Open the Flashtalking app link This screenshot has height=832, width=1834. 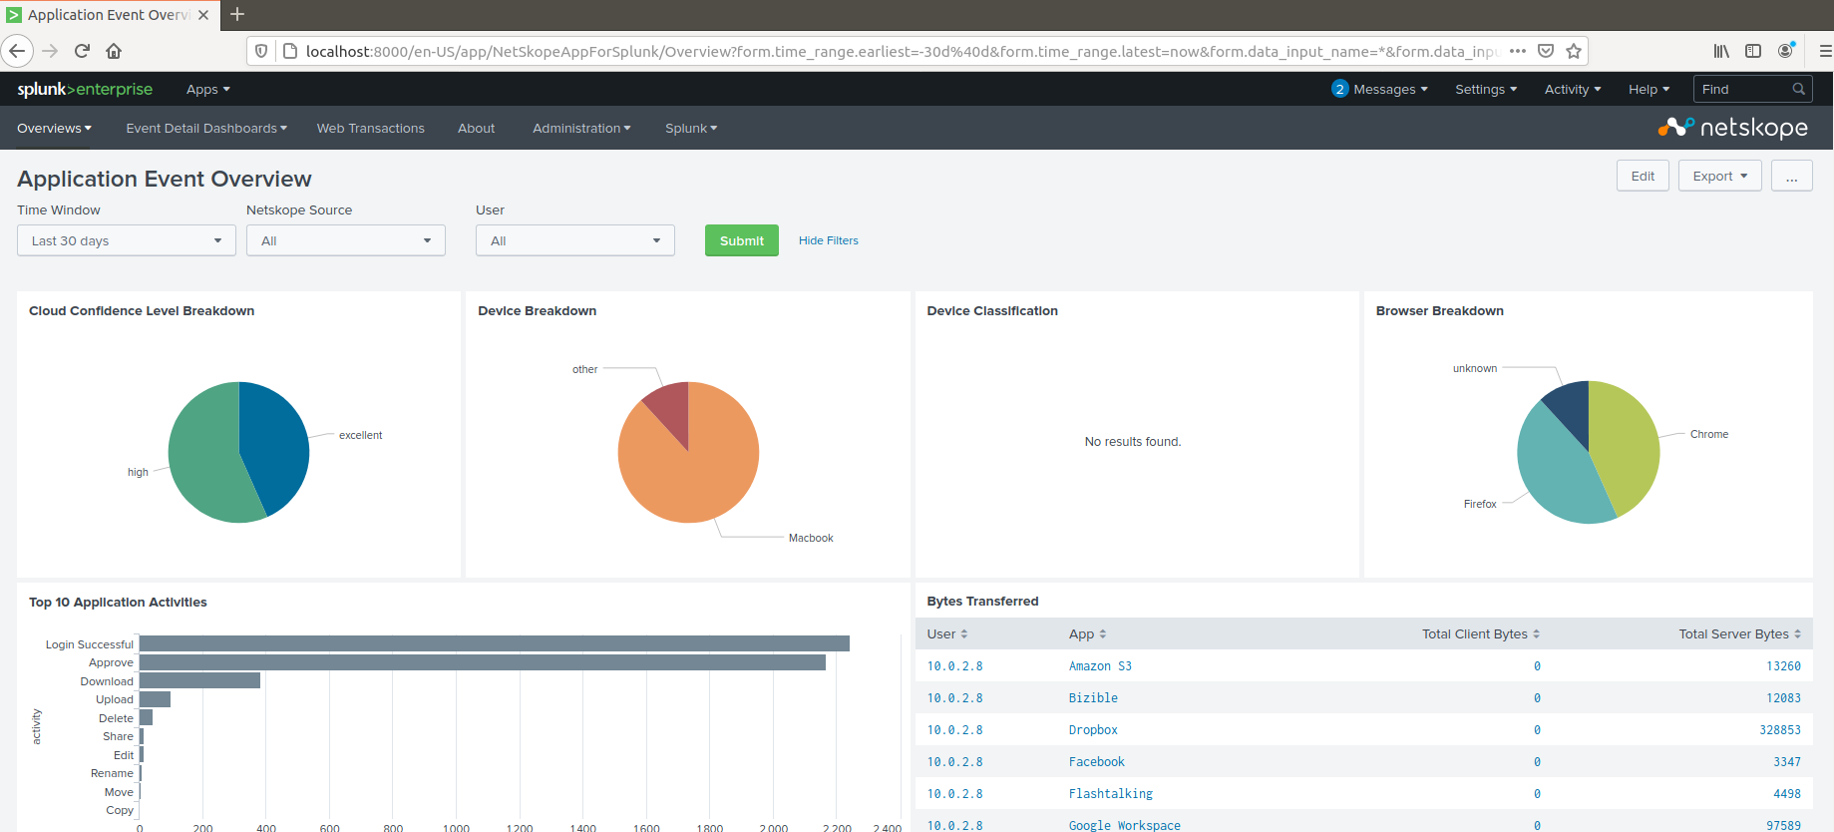click(x=1110, y=794)
